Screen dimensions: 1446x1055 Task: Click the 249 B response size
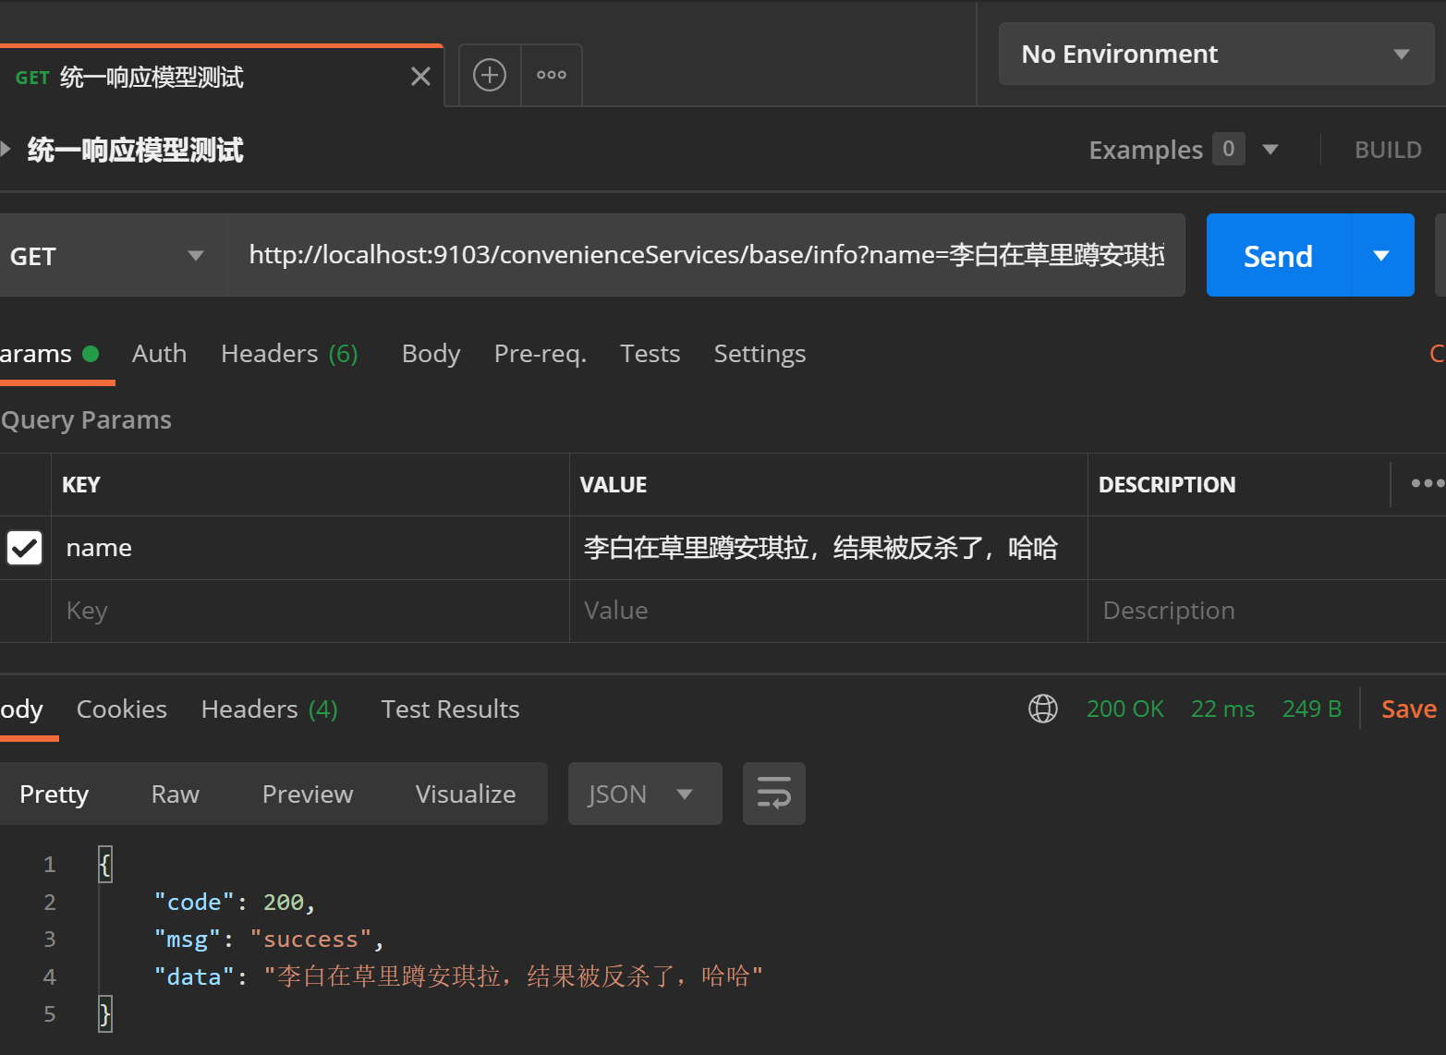coord(1311,709)
